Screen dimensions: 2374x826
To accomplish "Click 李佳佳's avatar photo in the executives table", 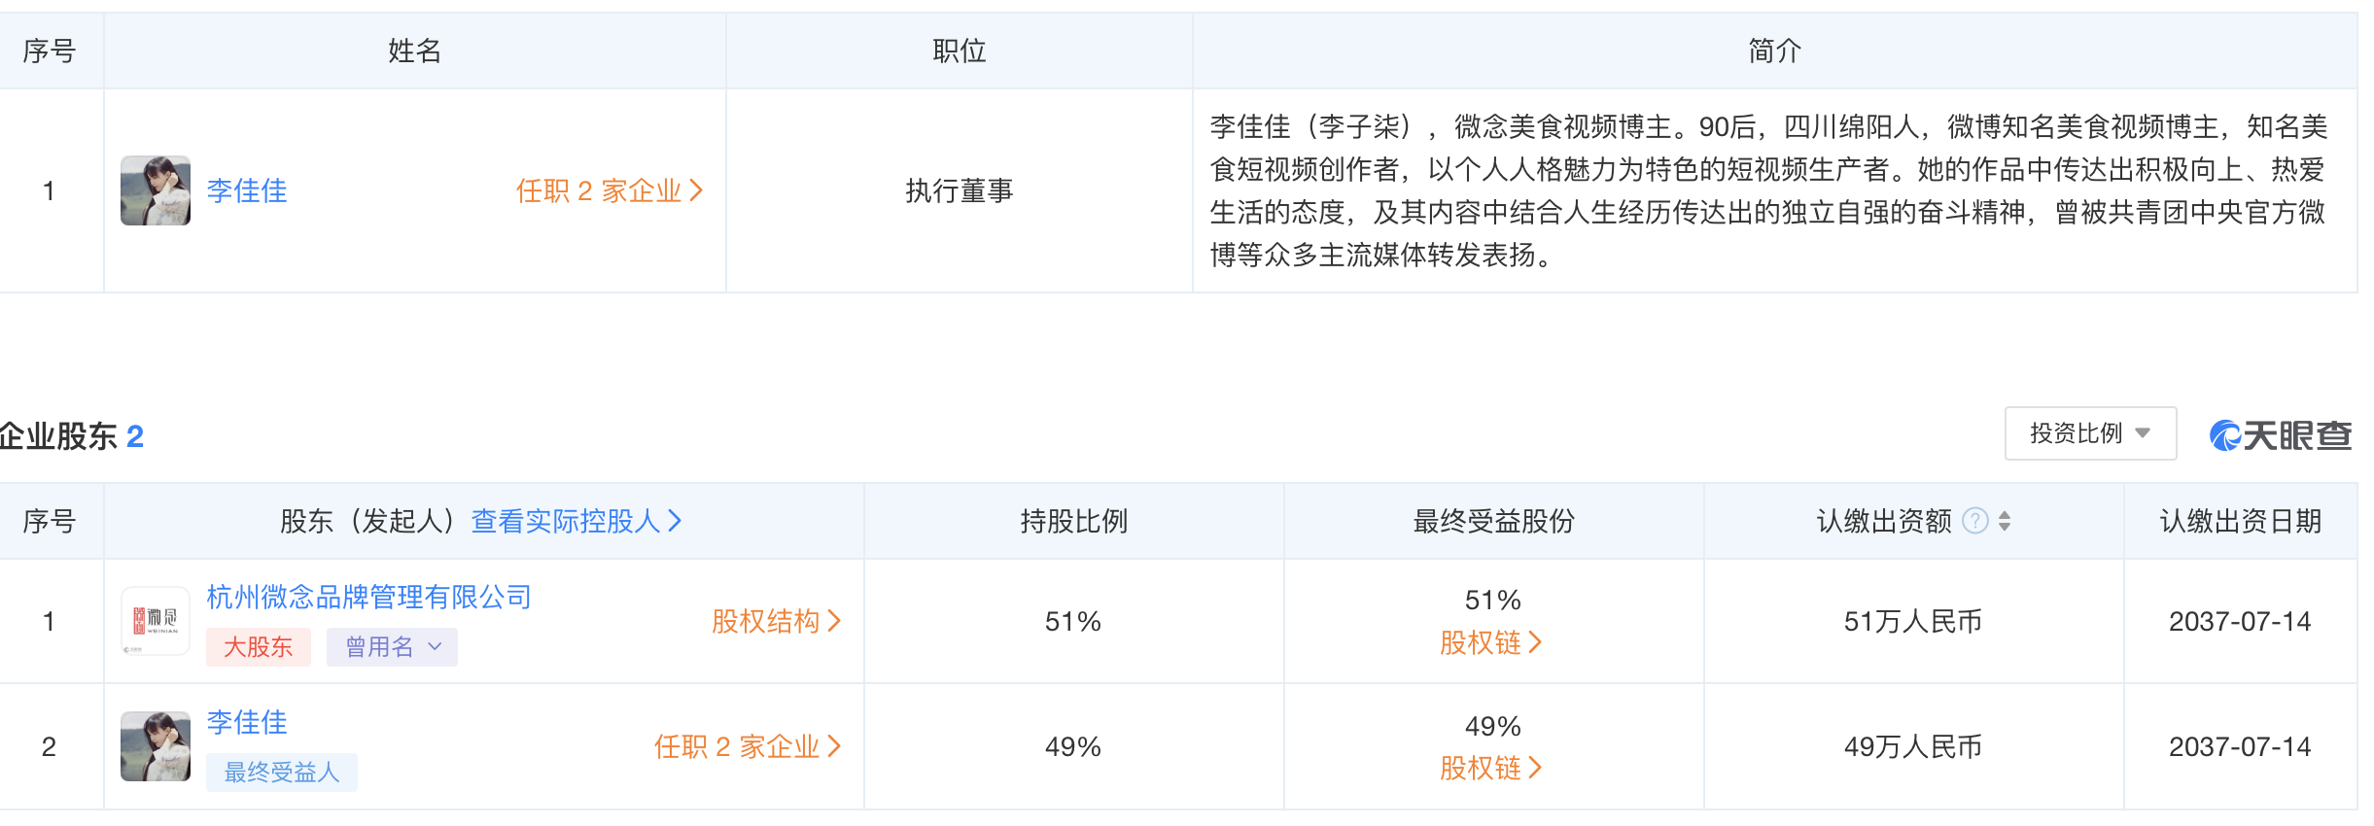I will tap(154, 191).
